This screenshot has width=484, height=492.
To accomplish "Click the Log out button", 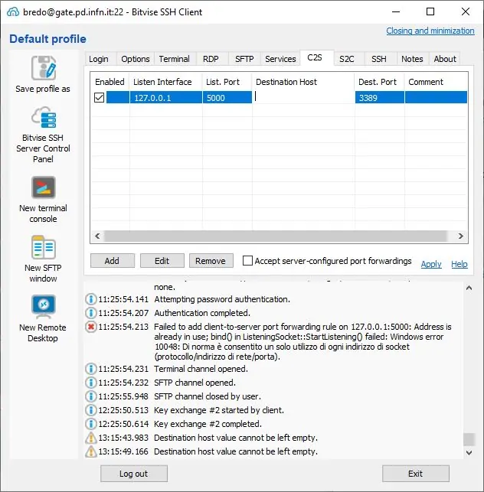I will click(x=134, y=474).
